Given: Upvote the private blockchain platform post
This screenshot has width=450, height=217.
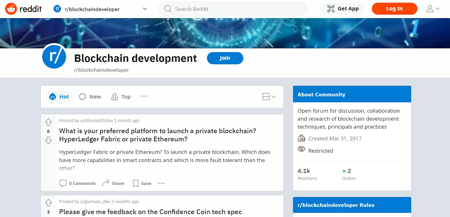Looking at the screenshot, I should click(48, 122).
